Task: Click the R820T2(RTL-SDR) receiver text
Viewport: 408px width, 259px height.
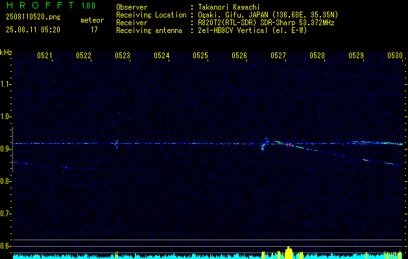Action: click(266, 23)
